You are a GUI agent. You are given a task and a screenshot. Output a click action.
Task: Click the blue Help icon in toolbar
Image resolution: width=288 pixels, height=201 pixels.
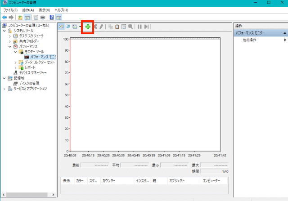[x=52, y=18]
